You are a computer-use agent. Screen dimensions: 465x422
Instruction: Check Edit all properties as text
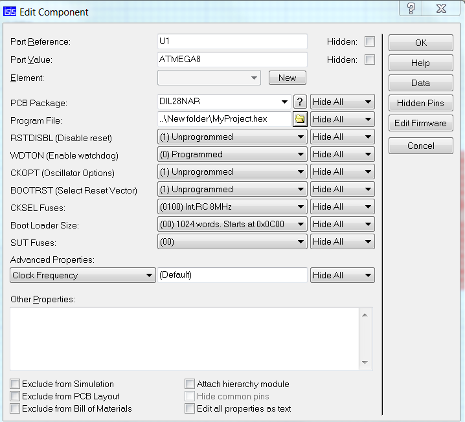point(190,408)
